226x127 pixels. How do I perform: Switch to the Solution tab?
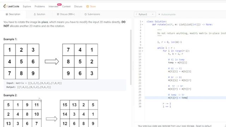40,14
